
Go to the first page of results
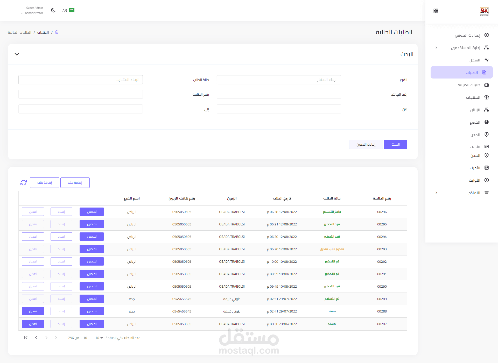(26, 338)
